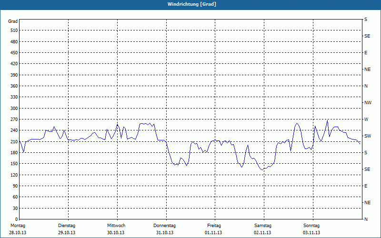Select the 'Donnerstag' day label

point(164,226)
